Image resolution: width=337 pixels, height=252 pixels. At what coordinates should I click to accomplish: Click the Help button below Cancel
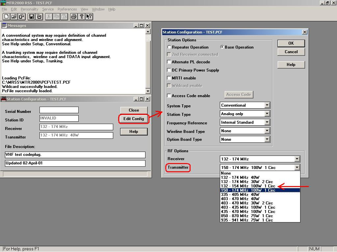pos(291,65)
